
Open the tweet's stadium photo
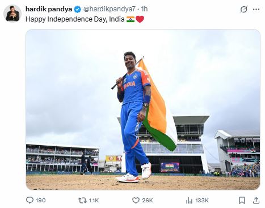click(143, 109)
